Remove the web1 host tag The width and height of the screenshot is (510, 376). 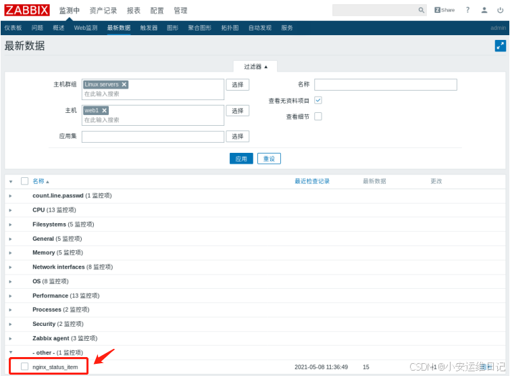(x=105, y=110)
